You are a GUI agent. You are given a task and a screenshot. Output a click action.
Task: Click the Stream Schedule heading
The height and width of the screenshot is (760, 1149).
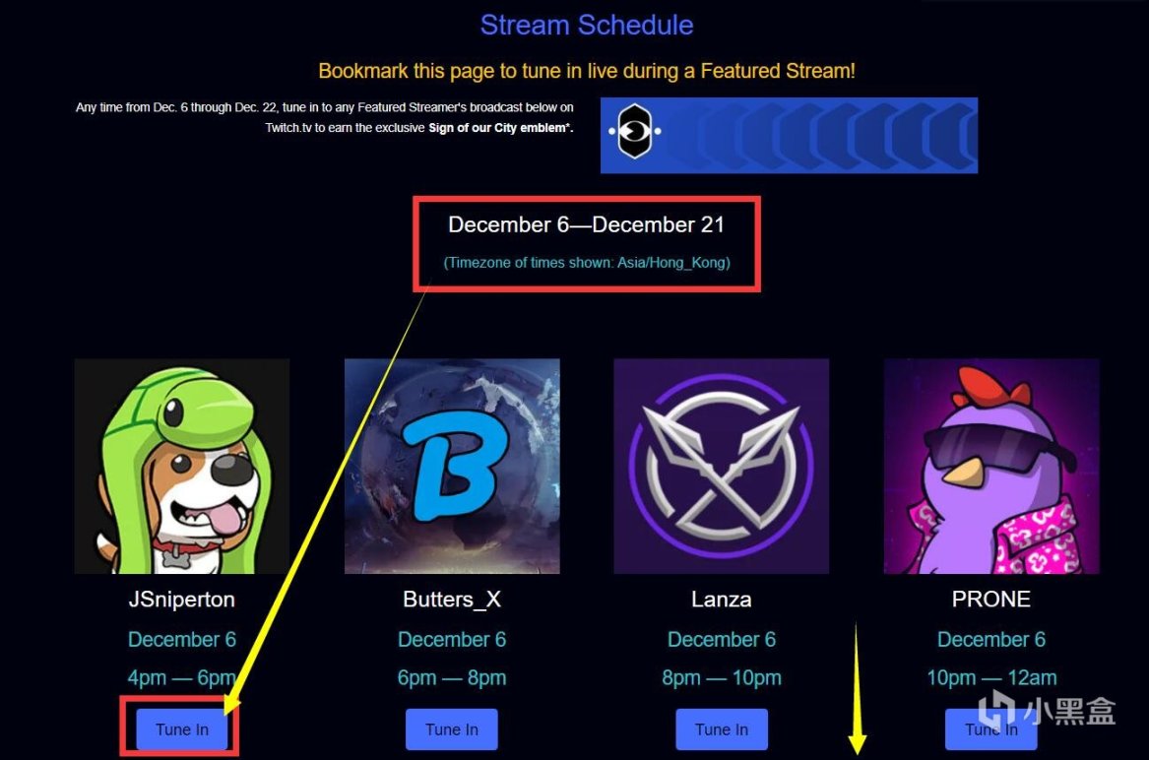pyautogui.click(x=586, y=25)
